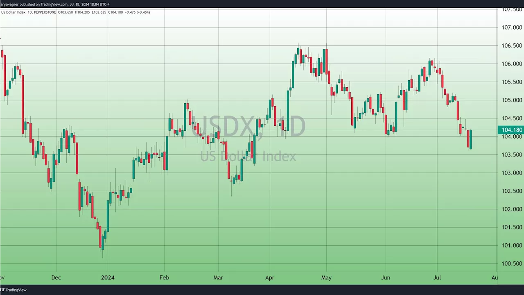Click the 101.000 price axis label
This screenshot has width=524, height=295.
pos(512,245)
